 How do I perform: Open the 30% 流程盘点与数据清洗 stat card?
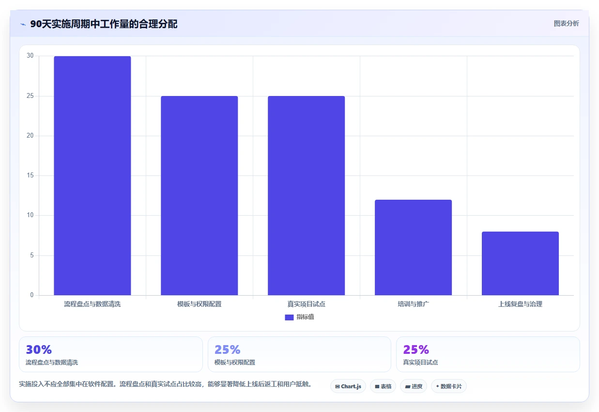[x=111, y=354]
